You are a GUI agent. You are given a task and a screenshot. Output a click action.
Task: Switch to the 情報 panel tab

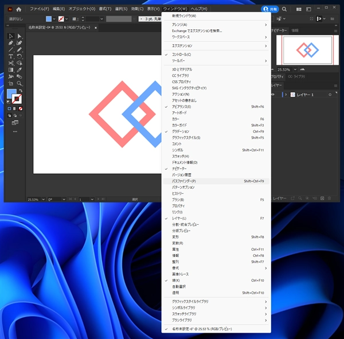pos(295,31)
